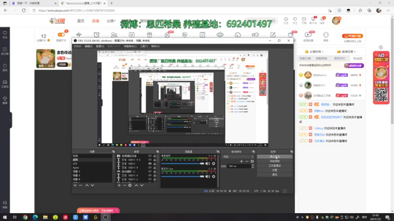Pop out the audio Mixer dock panel
This screenshot has width=394, height=221.
coord(218,152)
